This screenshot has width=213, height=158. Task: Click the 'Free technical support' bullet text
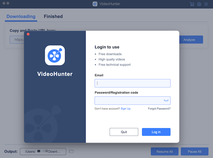coord(114,65)
